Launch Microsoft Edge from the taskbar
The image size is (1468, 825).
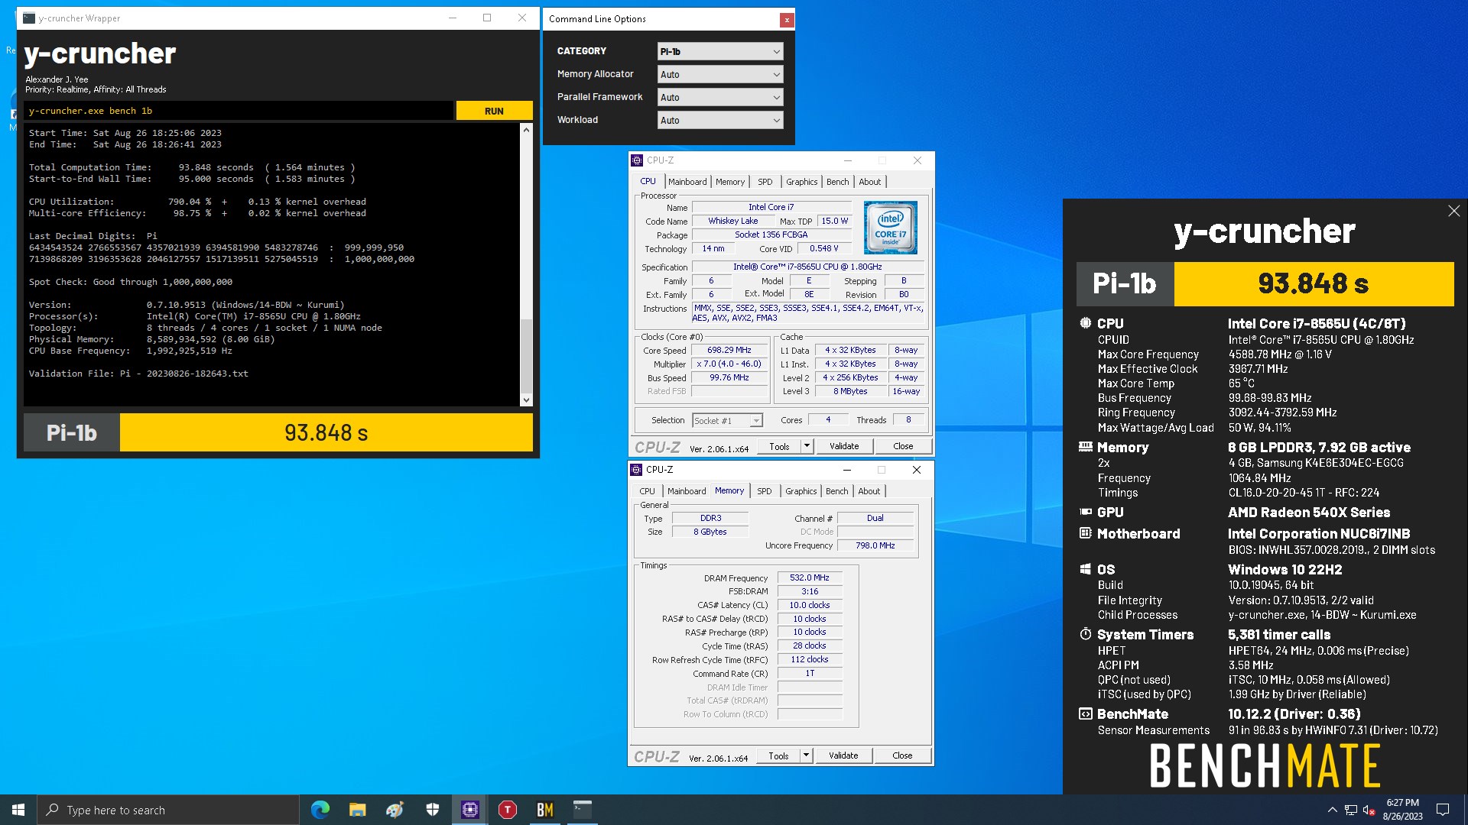pos(320,810)
